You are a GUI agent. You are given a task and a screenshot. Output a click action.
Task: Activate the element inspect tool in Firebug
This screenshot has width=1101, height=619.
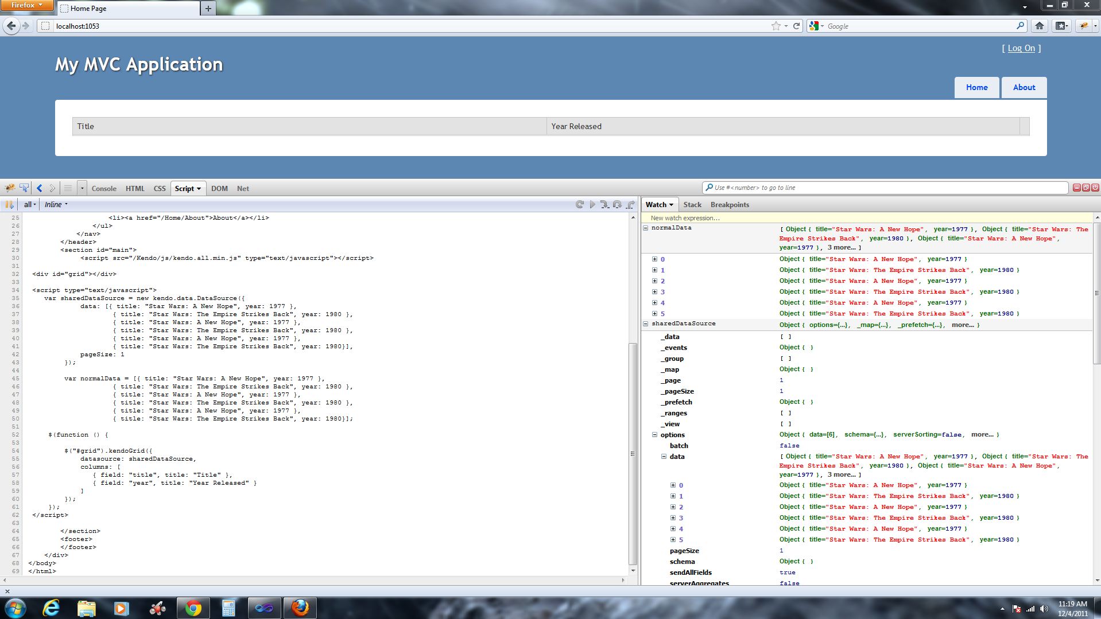click(24, 188)
